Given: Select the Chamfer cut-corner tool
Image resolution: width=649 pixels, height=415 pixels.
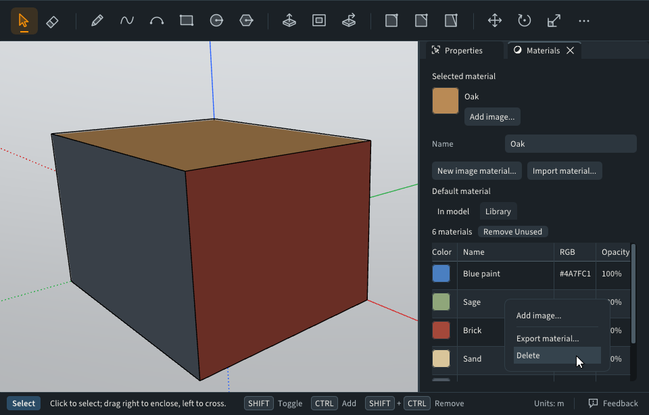Looking at the screenshot, I should [x=421, y=21].
